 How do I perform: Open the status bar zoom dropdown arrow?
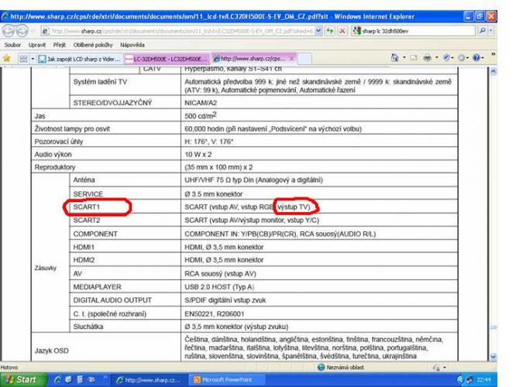tap(445, 368)
